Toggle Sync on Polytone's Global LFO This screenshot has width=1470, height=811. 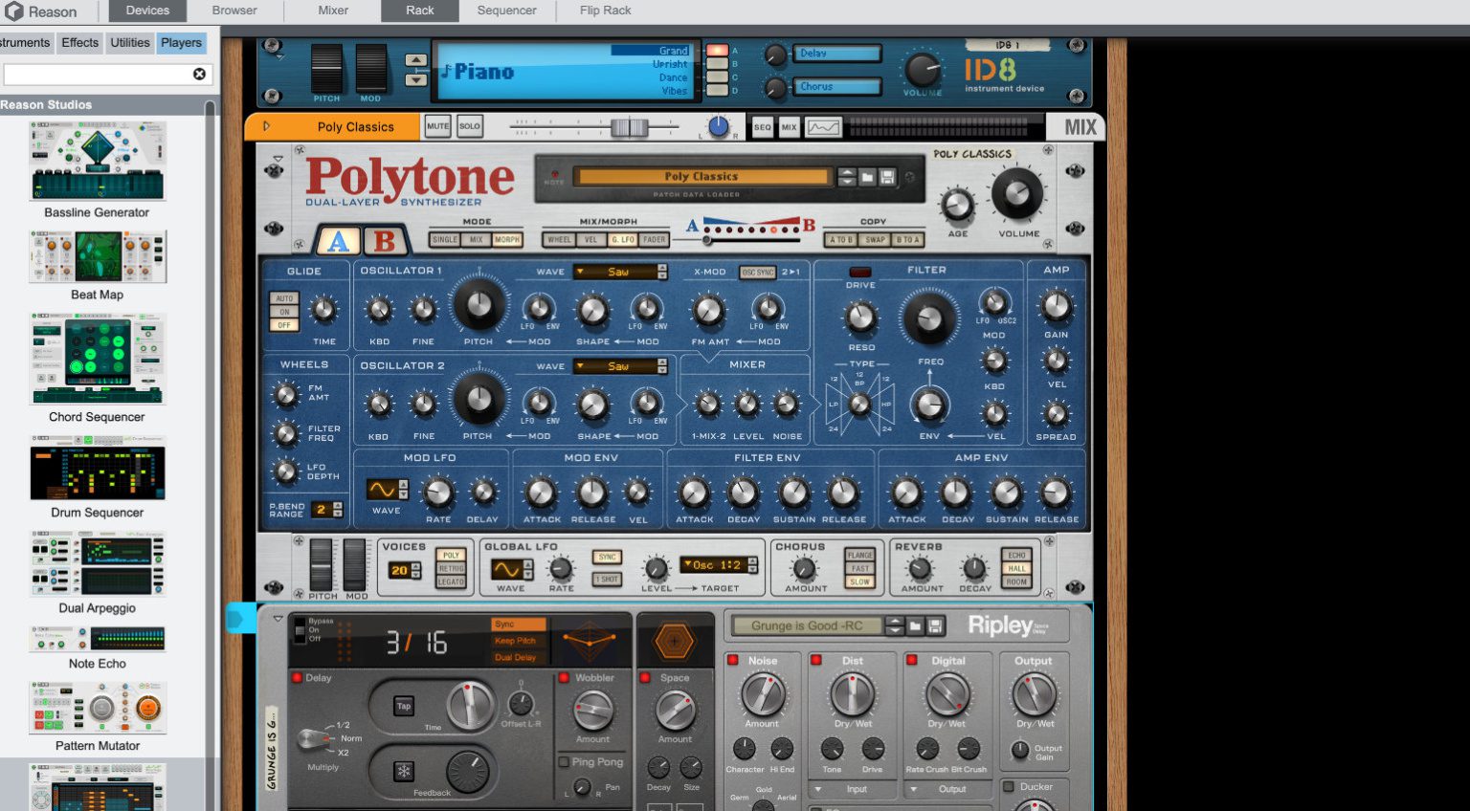click(x=606, y=555)
